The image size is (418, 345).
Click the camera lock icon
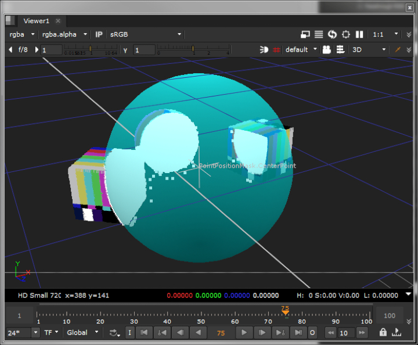coord(327,50)
